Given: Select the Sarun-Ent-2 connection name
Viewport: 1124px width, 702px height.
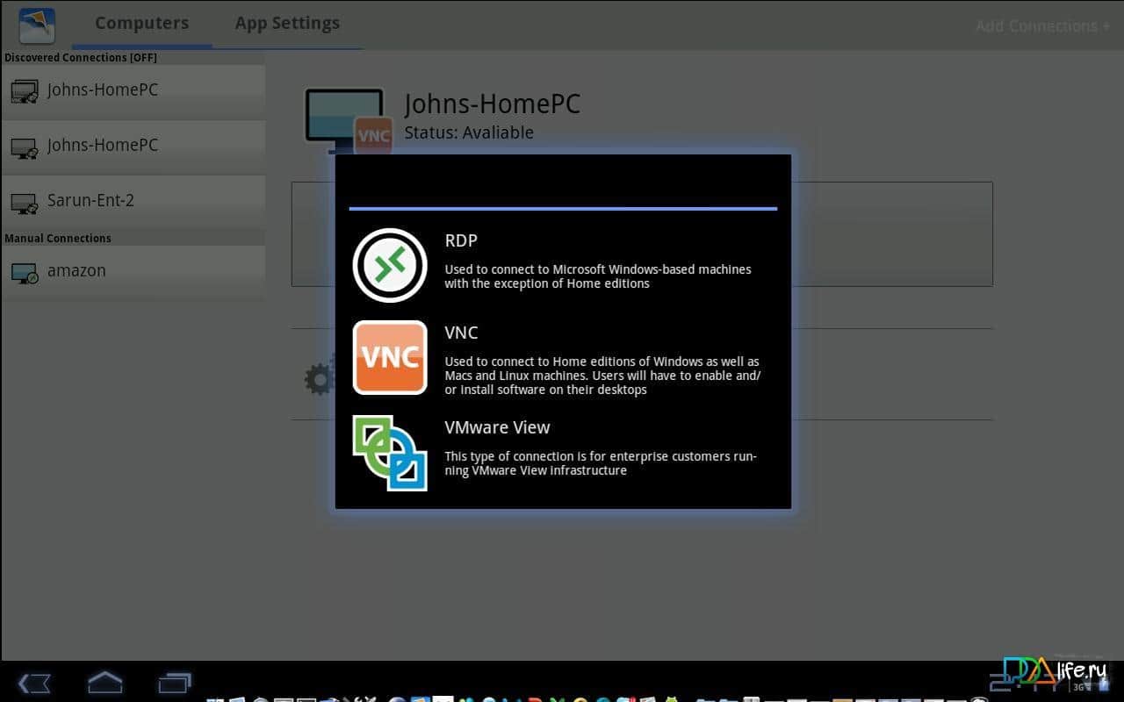Looking at the screenshot, I should [x=90, y=201].
